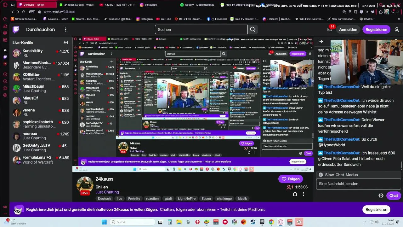Open three-dot stream options beside share icon

303,194
